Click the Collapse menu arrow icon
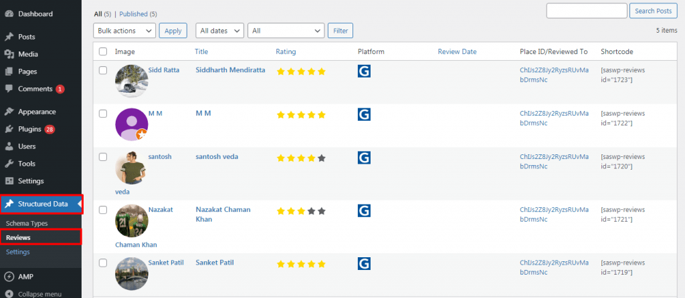 [x=9, y=294]
